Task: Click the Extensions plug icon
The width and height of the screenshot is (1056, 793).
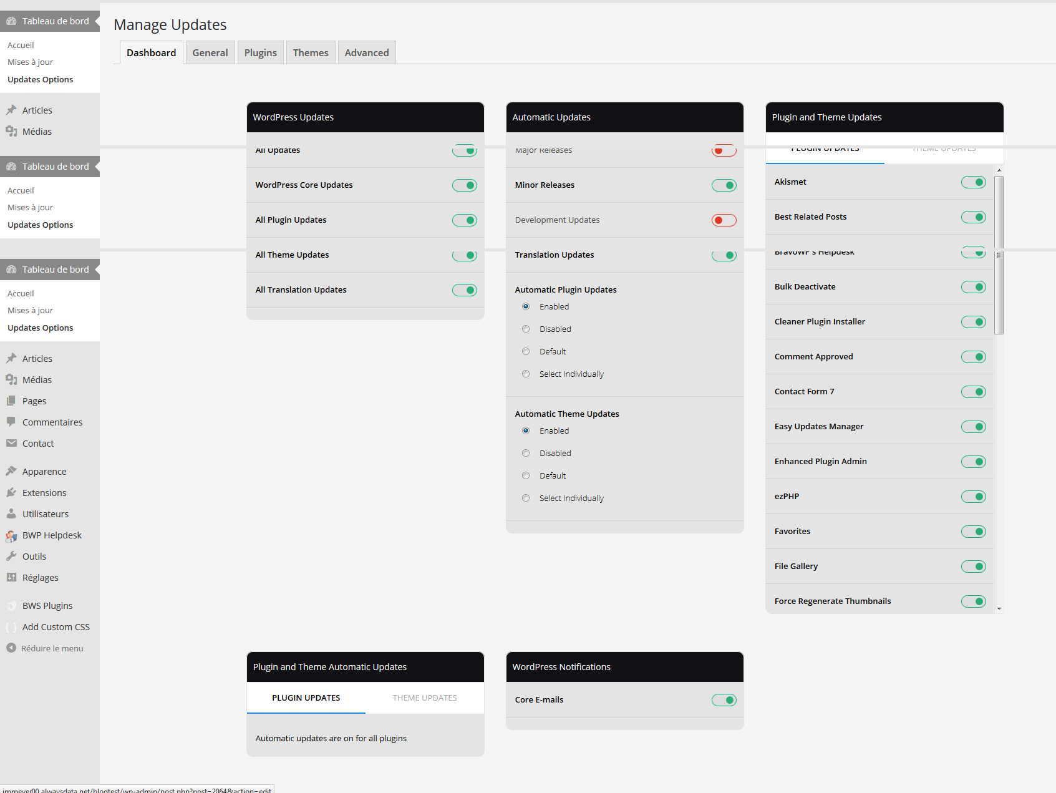Action: tap(11, 492)
